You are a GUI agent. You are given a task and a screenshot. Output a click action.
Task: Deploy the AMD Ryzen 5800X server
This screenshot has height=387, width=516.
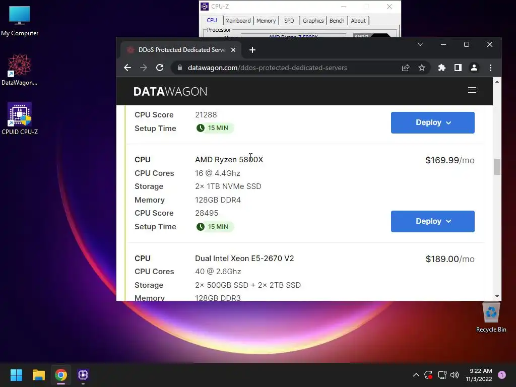pyautogui.click(x=432, y=222)
